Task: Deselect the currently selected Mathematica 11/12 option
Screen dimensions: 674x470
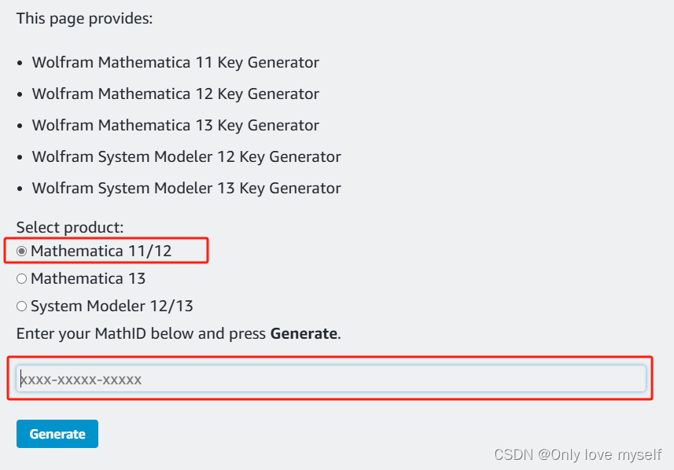Action: [21, 251]
